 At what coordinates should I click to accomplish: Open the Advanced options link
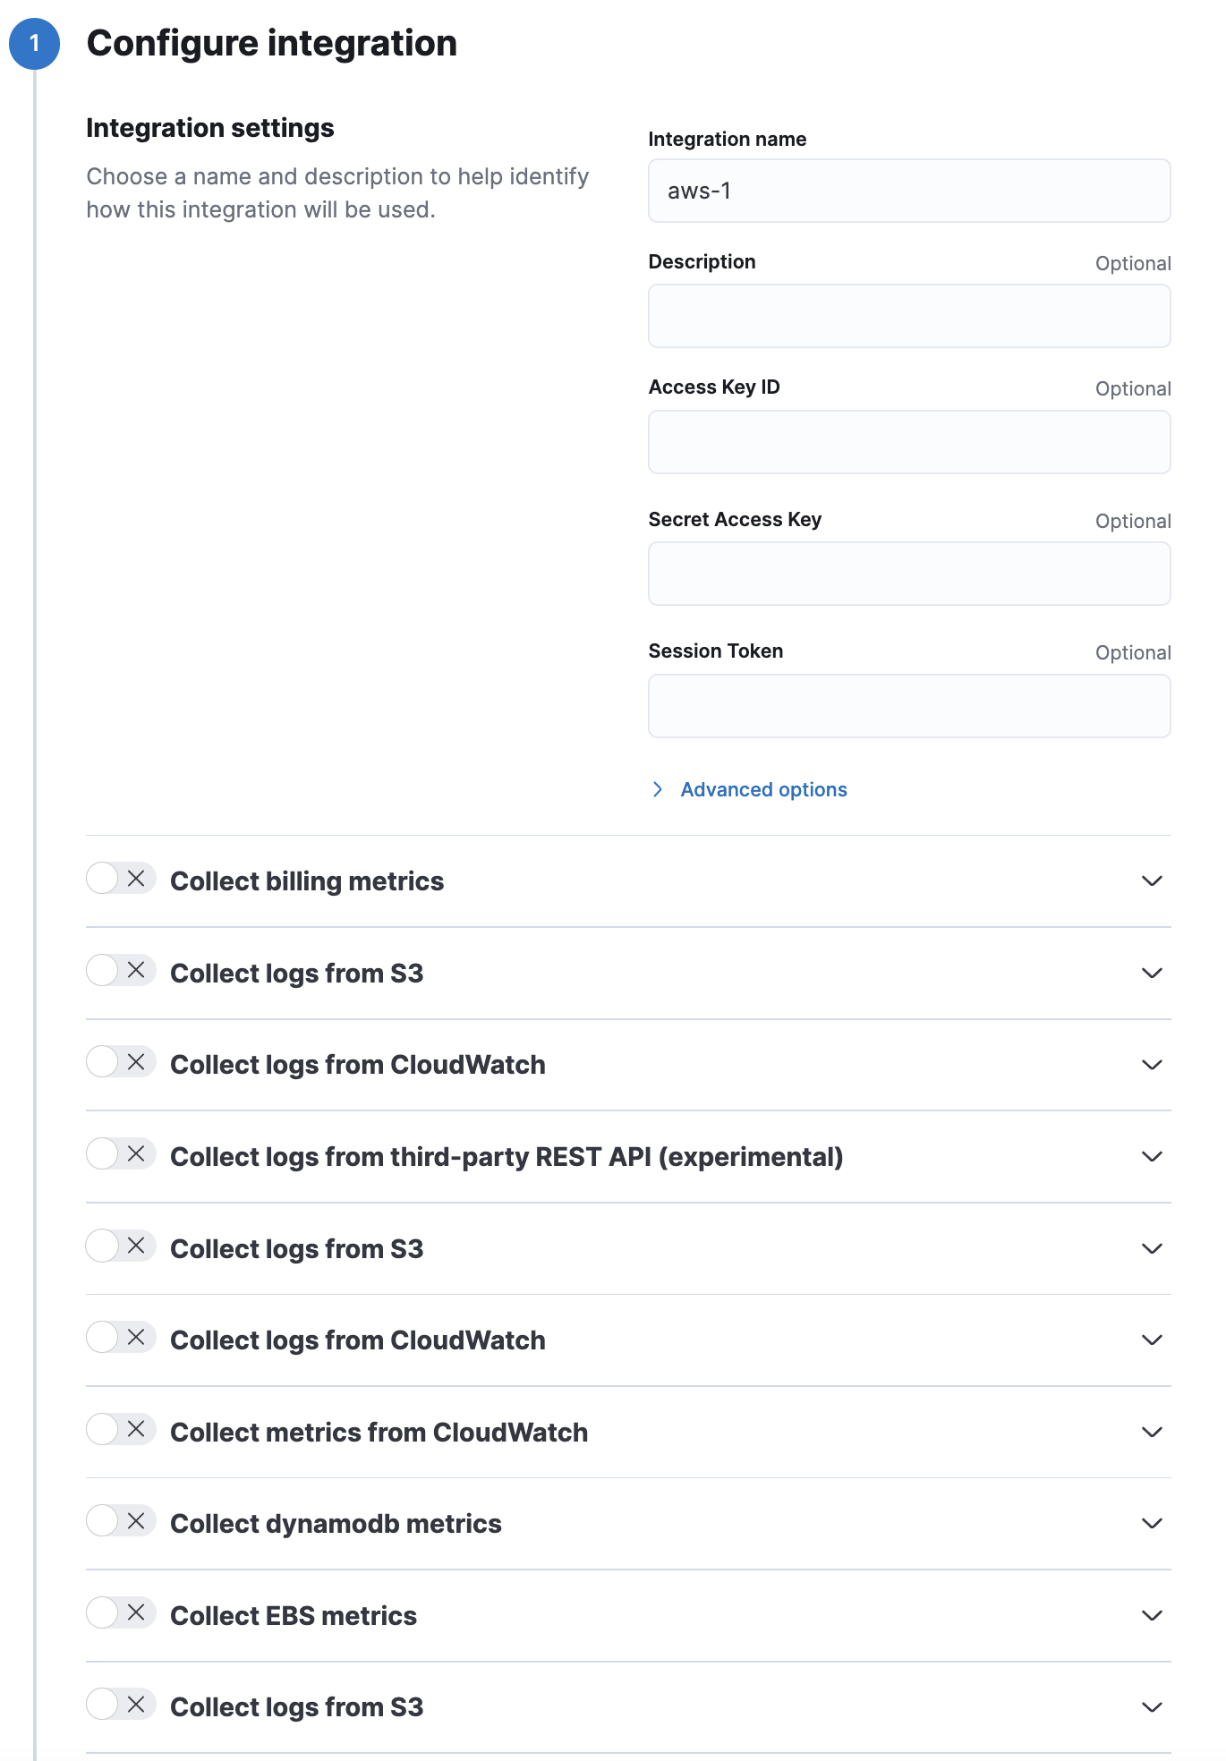763,789
